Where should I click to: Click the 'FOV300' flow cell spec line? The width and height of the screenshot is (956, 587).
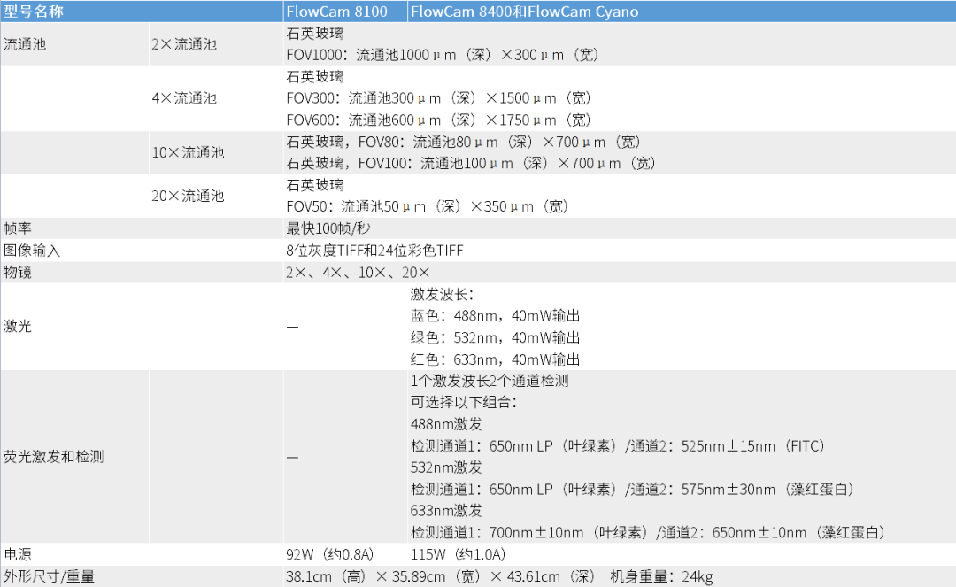tap(439, 98)
